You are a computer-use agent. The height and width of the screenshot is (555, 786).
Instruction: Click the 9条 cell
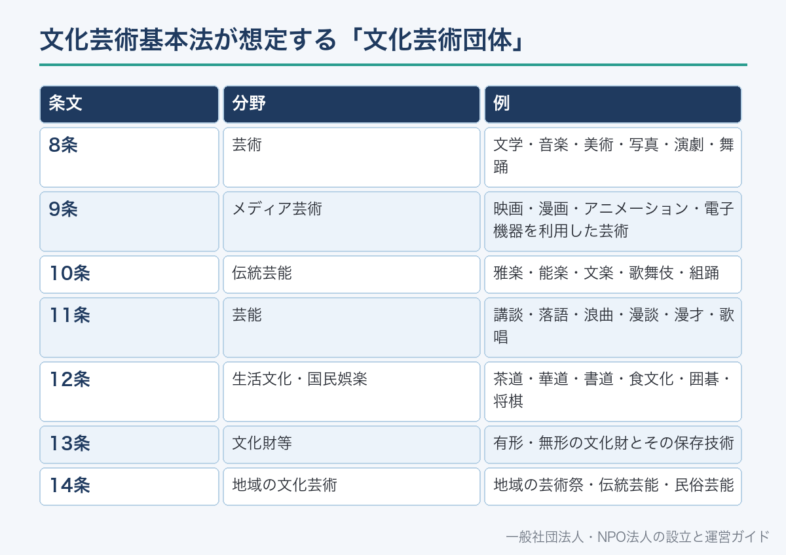coord(129,221)
